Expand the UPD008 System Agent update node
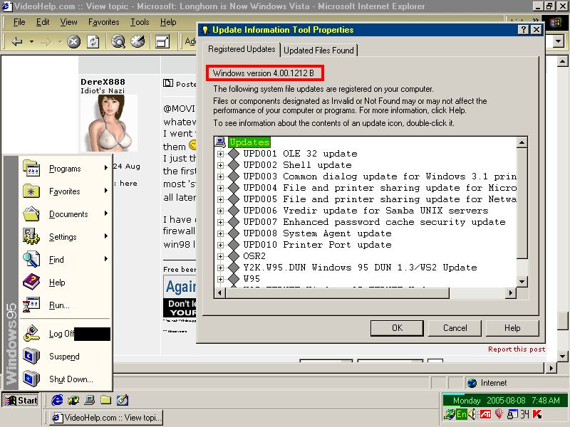The height and width of the screenshot is (427, 570). [x=220, y=233]
